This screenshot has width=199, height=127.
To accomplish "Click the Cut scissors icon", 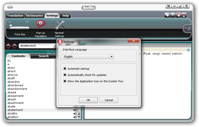I will pyautogui.click(x=173, y=15).
